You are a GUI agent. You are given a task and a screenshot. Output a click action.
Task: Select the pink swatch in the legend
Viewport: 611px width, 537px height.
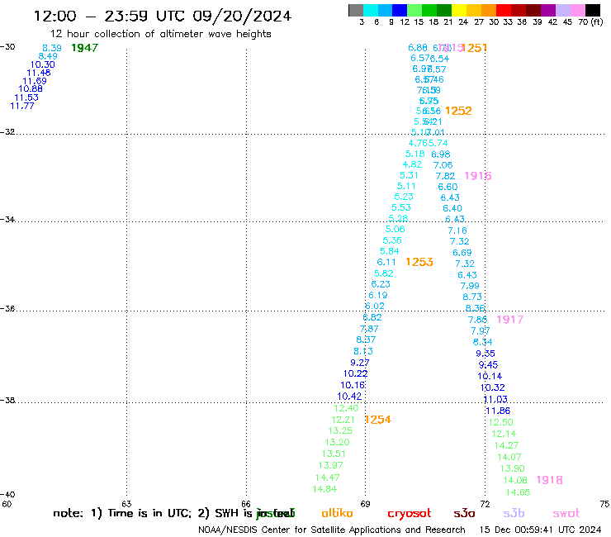pos(577,10)
